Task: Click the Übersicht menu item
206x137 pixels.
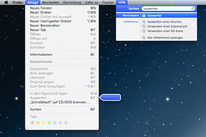Action: coord(62,77)
